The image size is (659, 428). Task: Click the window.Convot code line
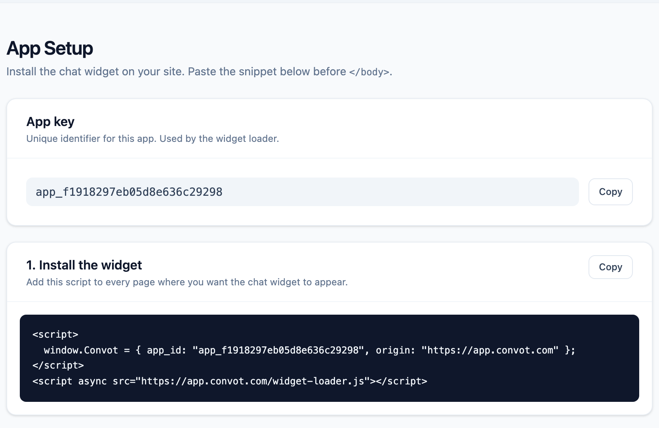[x=309, y=350]
